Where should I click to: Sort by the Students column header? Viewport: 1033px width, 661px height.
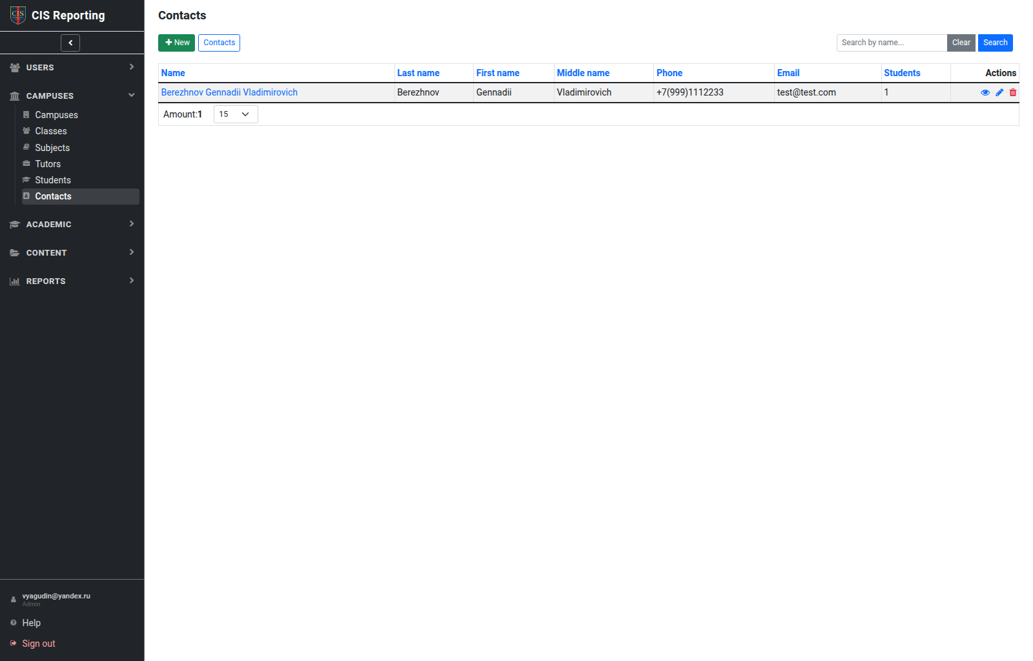pyautogui.click(x=902, y=73)
